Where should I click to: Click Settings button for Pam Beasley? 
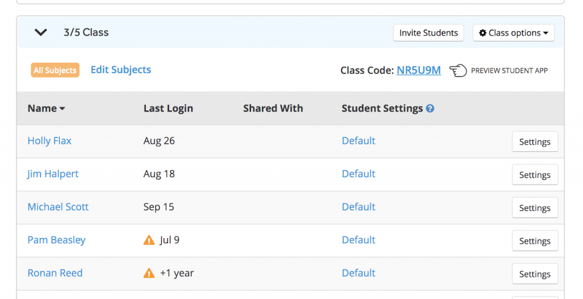[535, 241]
